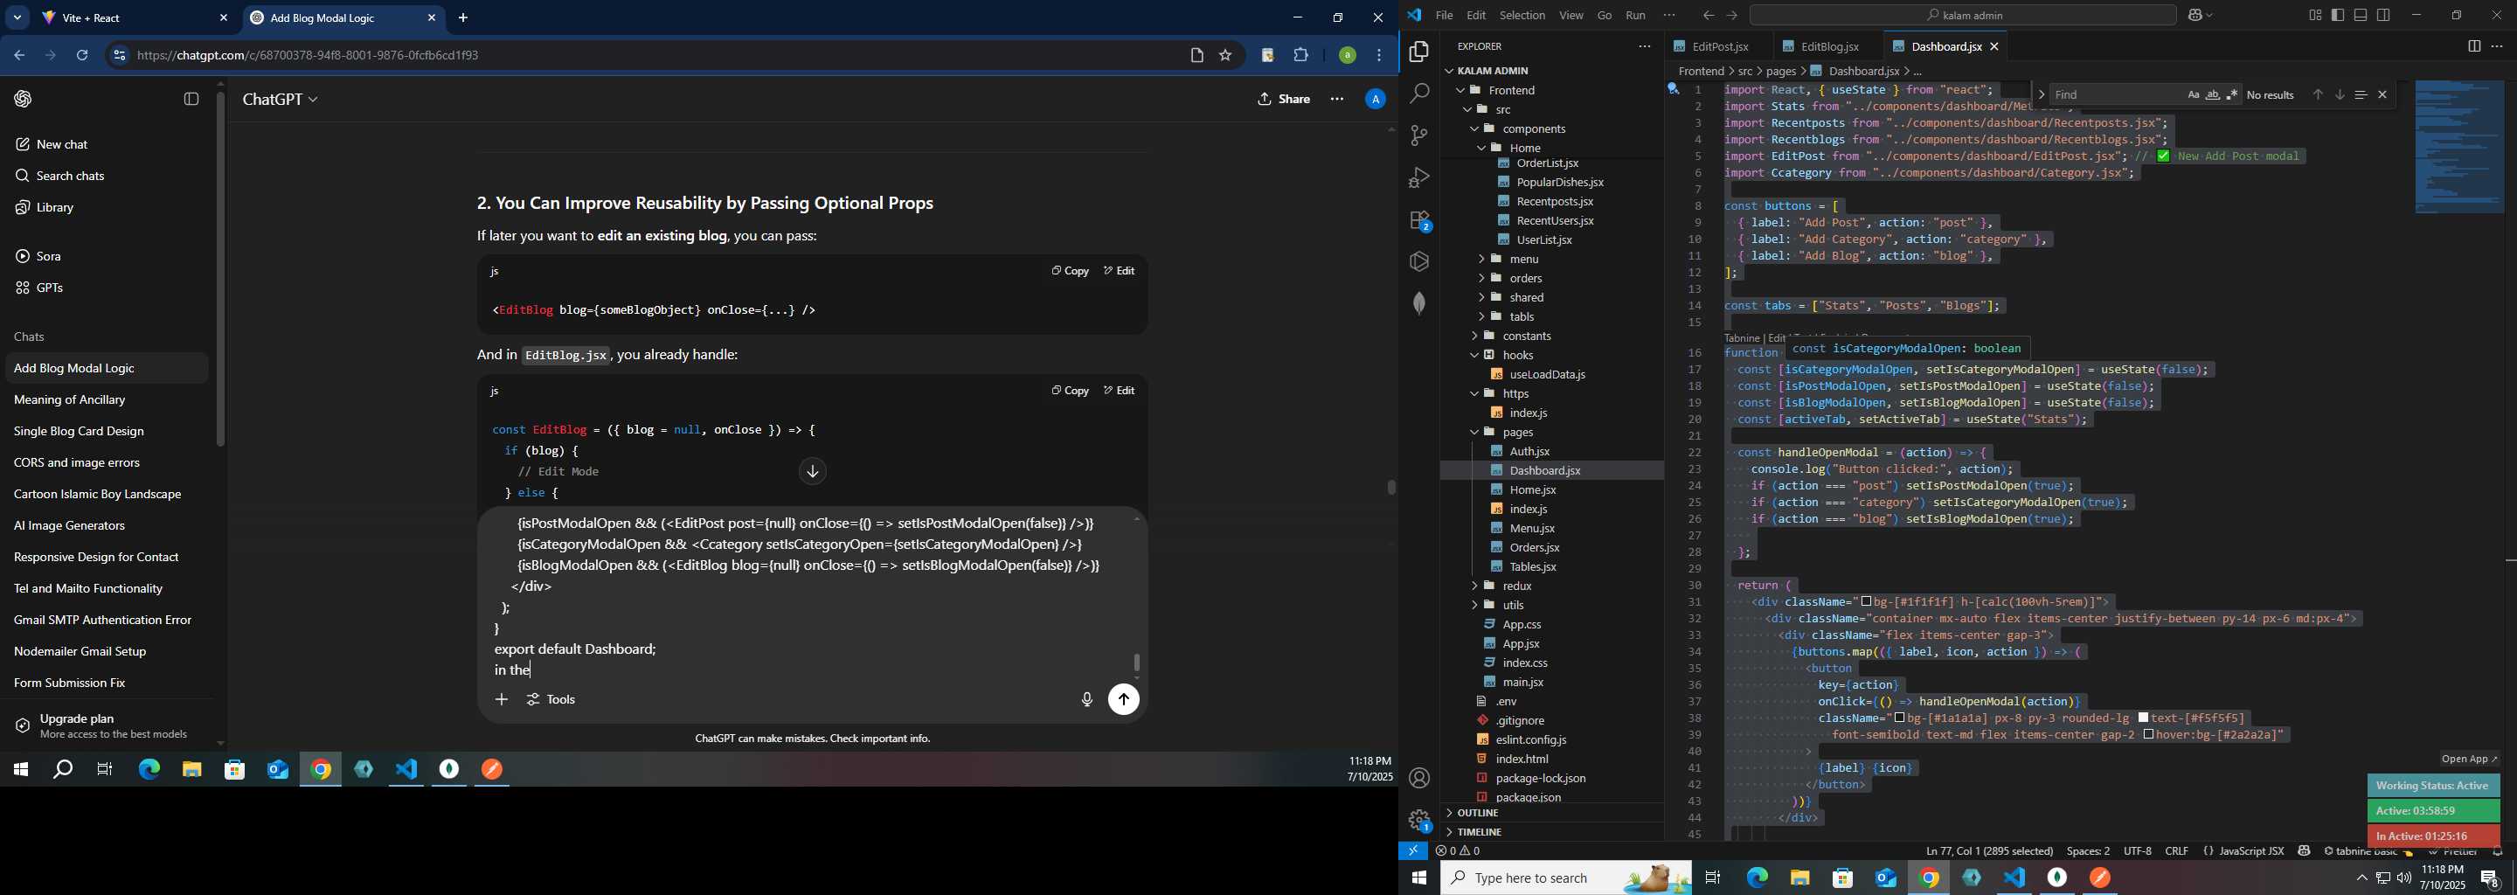Toggle Secondary Side Bar visibility
This screenshot has height=895, width=2517.
pos(2383,16)
